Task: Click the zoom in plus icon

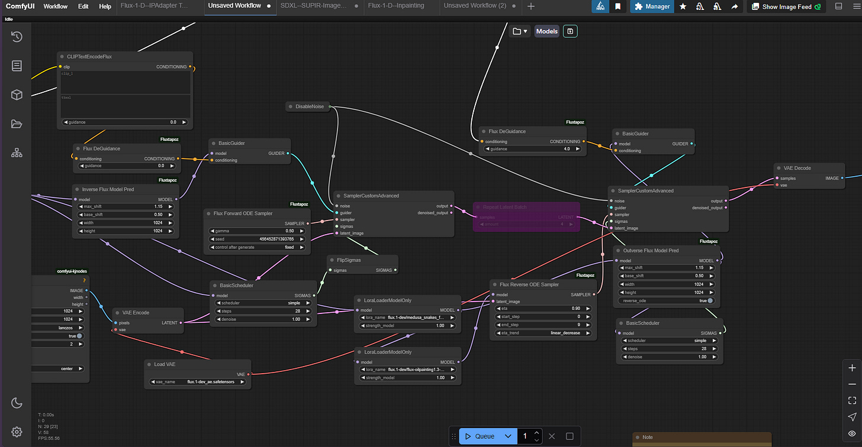Action: [x=852, y=368]
